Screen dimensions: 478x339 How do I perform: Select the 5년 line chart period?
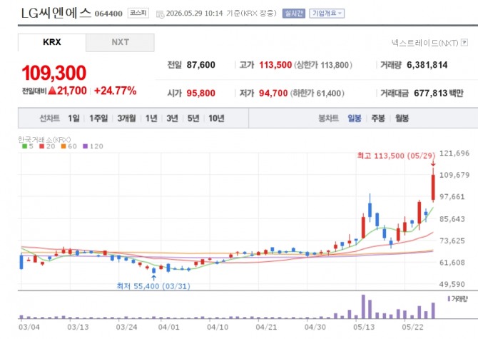tap(193, 118)
